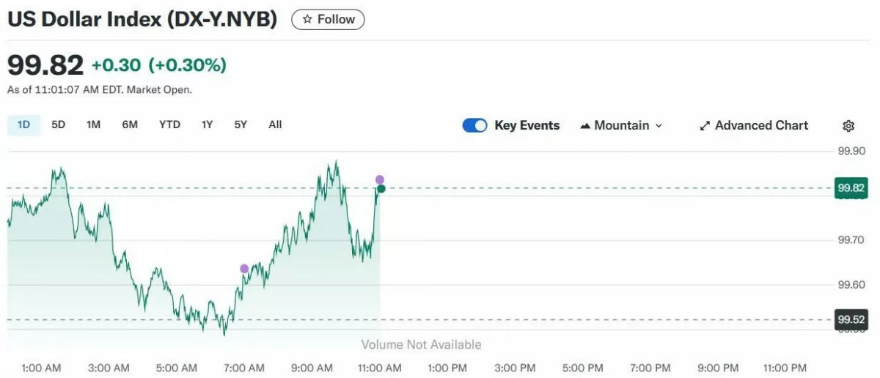Switch to the 5D time range

(x=58, y=125)
